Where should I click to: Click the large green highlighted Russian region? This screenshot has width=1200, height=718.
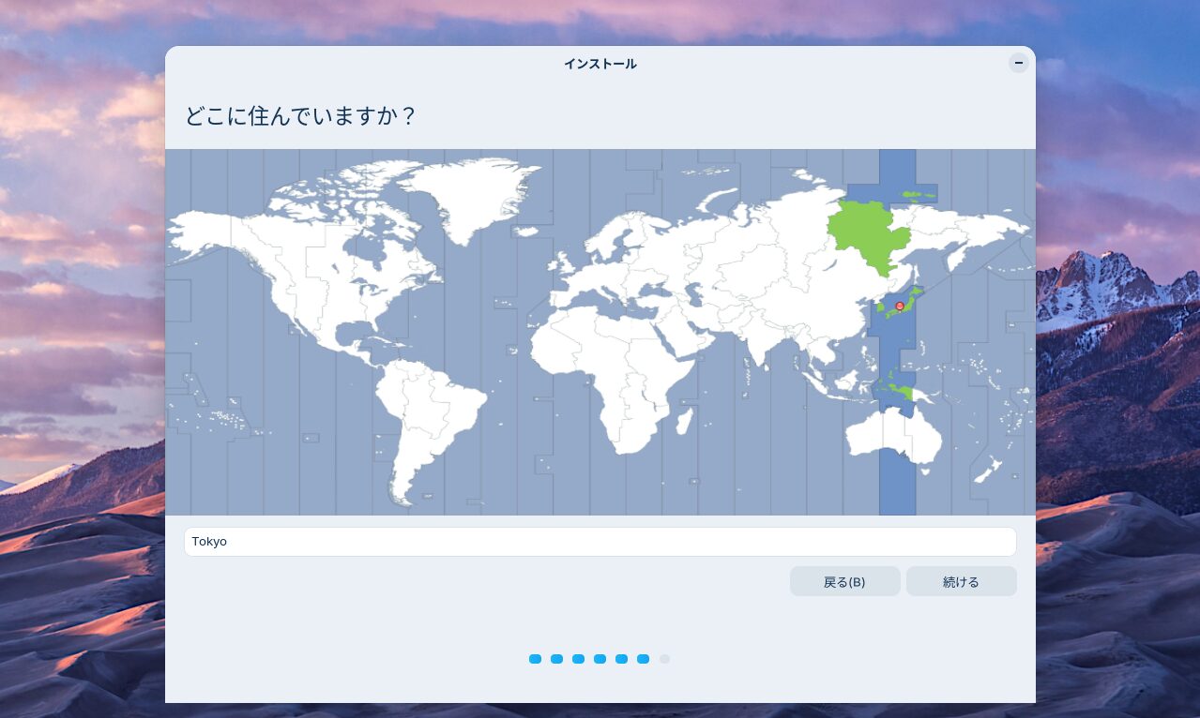868,234
